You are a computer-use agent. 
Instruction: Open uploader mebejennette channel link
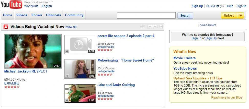point(106,71)
